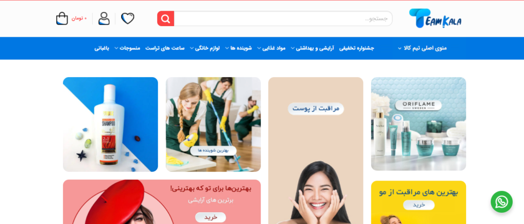
Task: Click خرید button on pink makeup banner
Action: [210, 217]
